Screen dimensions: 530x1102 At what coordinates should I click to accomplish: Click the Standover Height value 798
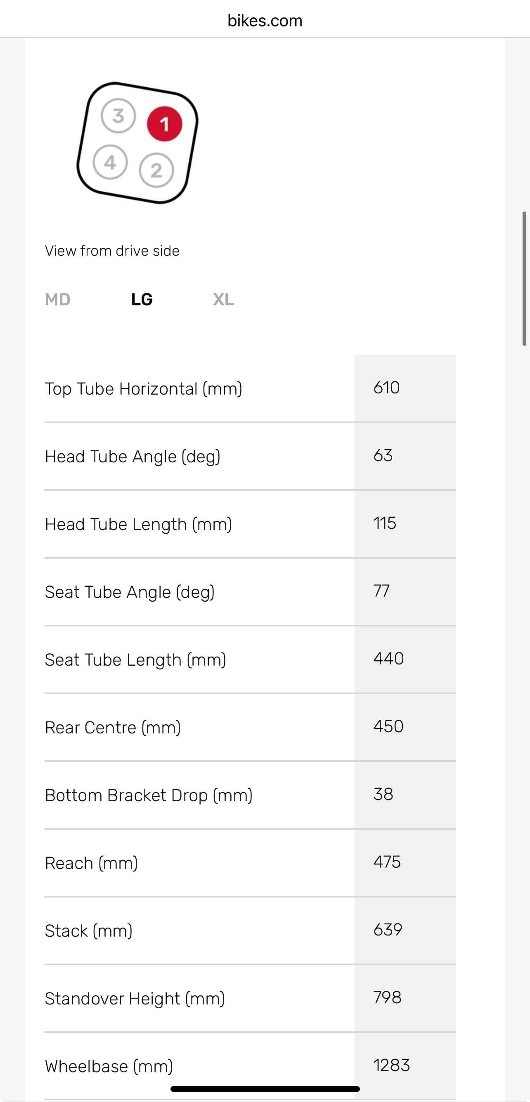[387, 997]
